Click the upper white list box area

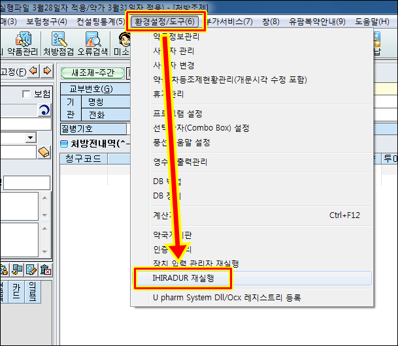[20, 206]
